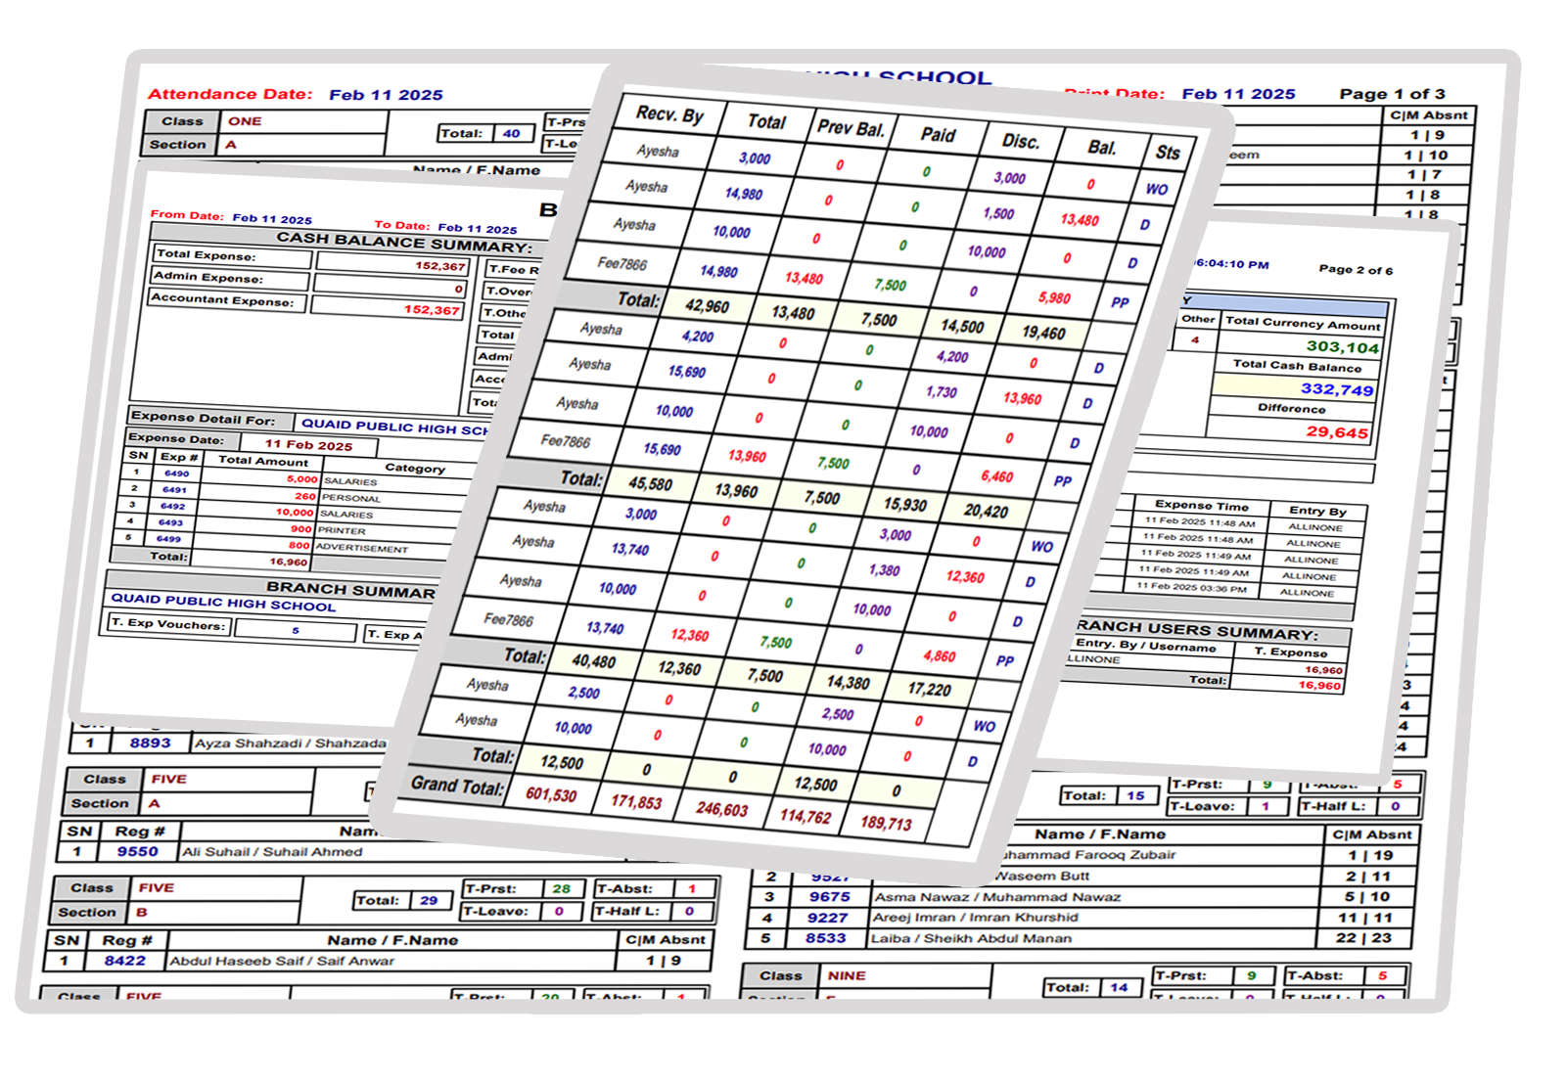1566x1081 pixels.
Task: Select the Admin Expense value field
Action: click(x=390, y=287)
